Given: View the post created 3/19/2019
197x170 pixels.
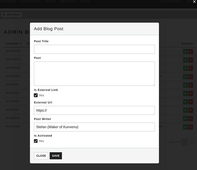Looking at the screenshot, I should [185, 51].
